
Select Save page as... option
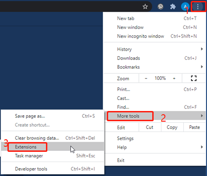pos(52,116)
